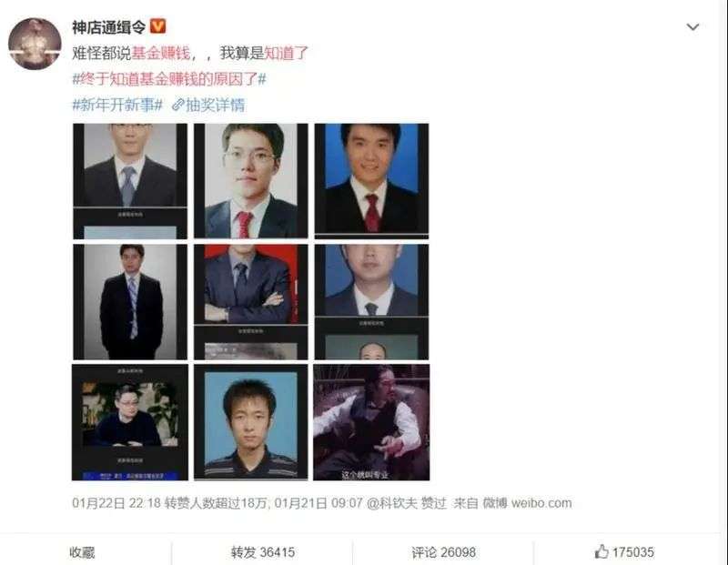
Task: Click the poster's round profile avatar
Action: (35, 44)
